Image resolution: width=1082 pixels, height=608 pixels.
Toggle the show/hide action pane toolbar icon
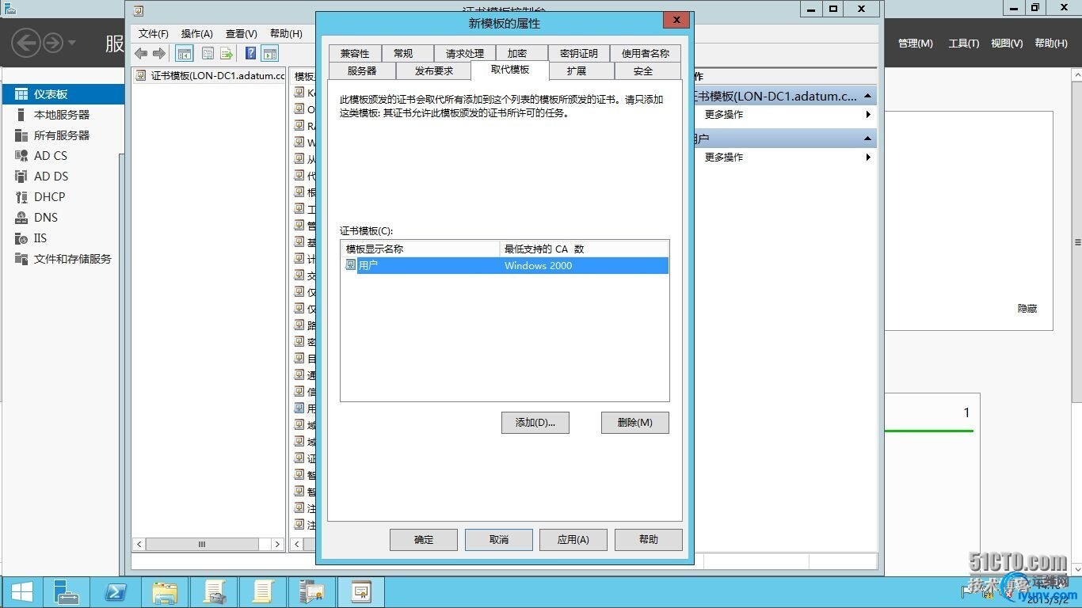(x=270, y=53)
